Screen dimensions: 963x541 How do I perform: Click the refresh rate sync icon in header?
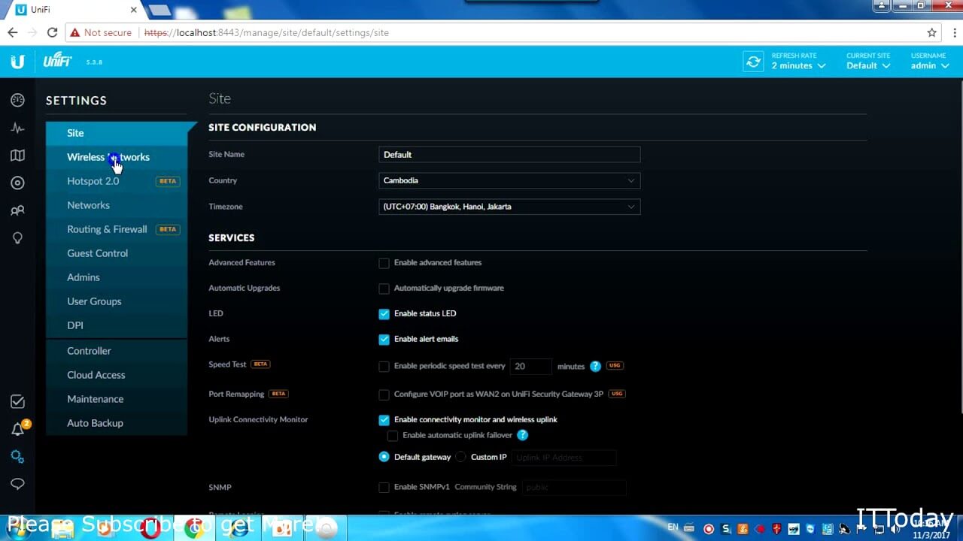(x=753, y=62)
